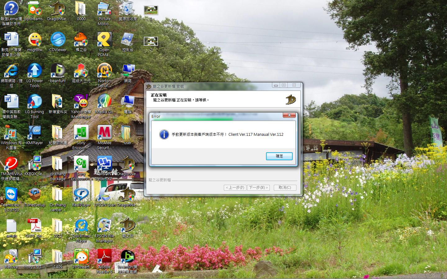Select the 2222 folder
This screenshot has height=279, width=447.
58,228
